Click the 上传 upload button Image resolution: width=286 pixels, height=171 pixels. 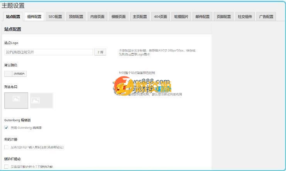(x=100, y=52)
